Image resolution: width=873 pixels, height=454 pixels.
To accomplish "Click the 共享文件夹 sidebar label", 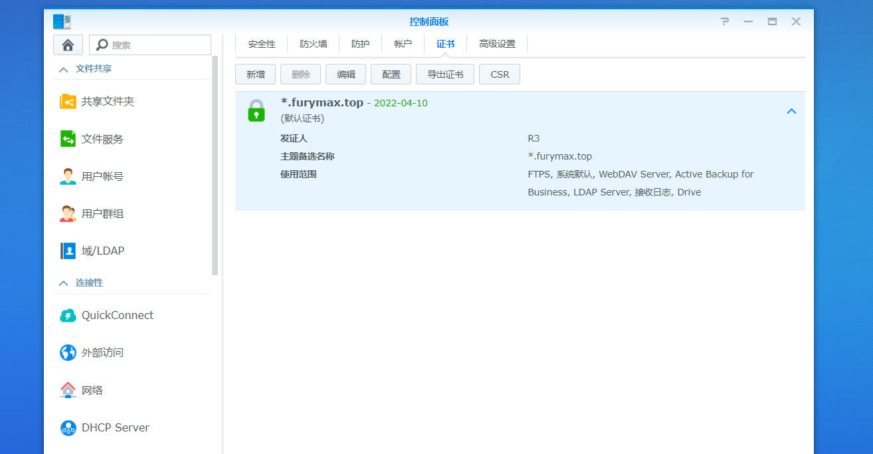I will [x=108, y=102].
